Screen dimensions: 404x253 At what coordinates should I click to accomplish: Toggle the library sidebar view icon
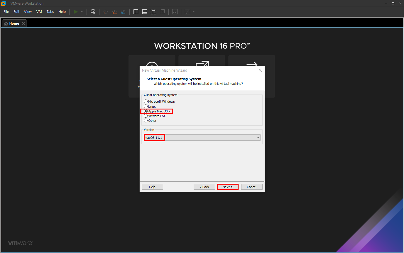click(136, 12)
